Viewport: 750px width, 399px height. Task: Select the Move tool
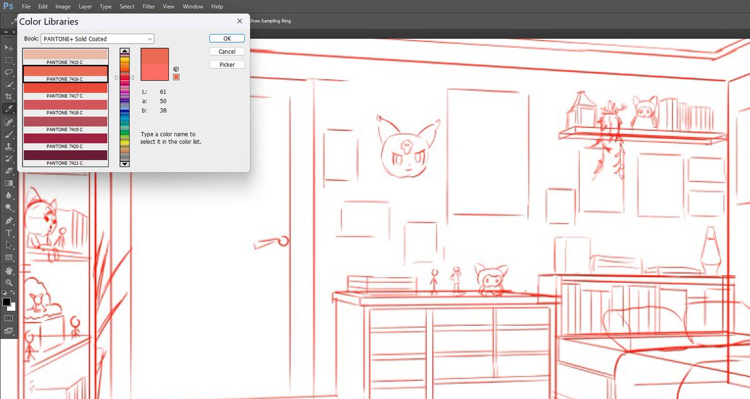pyautogui.click(x=9, y=48)
